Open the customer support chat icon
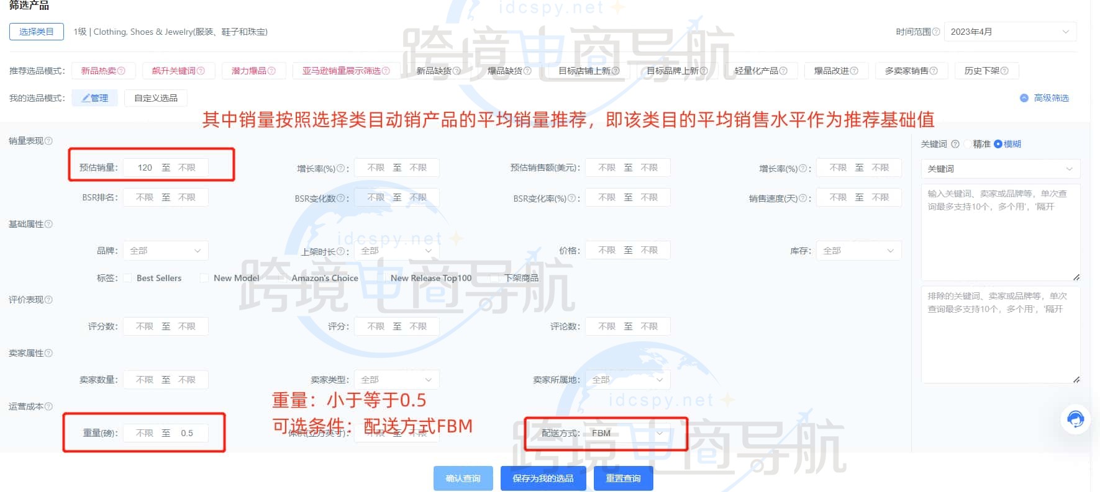Screen dimensions: 1100x492 click(x=1076, y=419)
